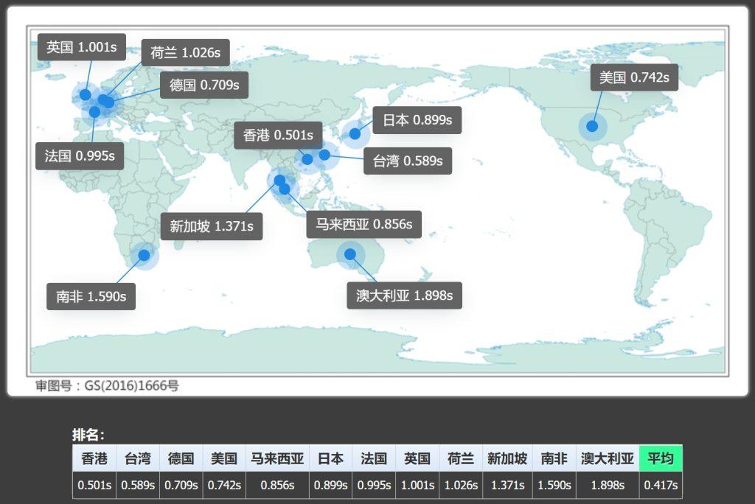Click the 台湾 0.589s map label

point(407,161)
